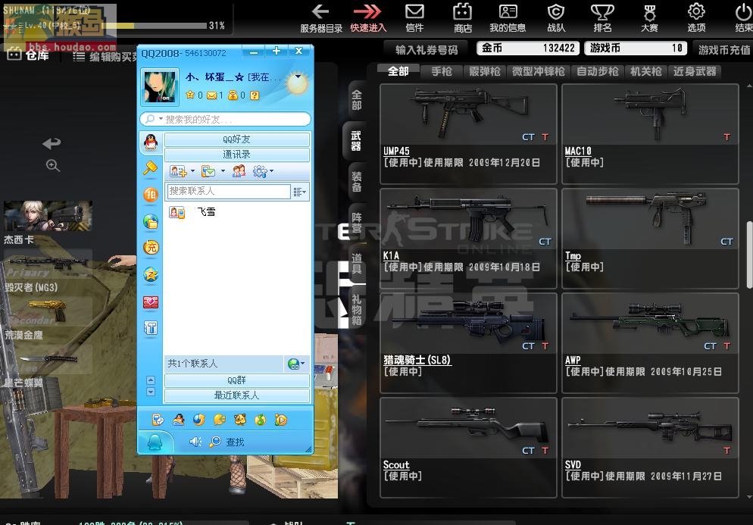Viewport: 753px width, 525px height.
Task: Open the 通讯录 address book bar
Action: pyautogui.click(x=237, y=155)
